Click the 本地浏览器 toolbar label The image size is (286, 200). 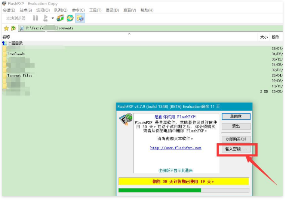pyautogui.click(x=16, y=18)
